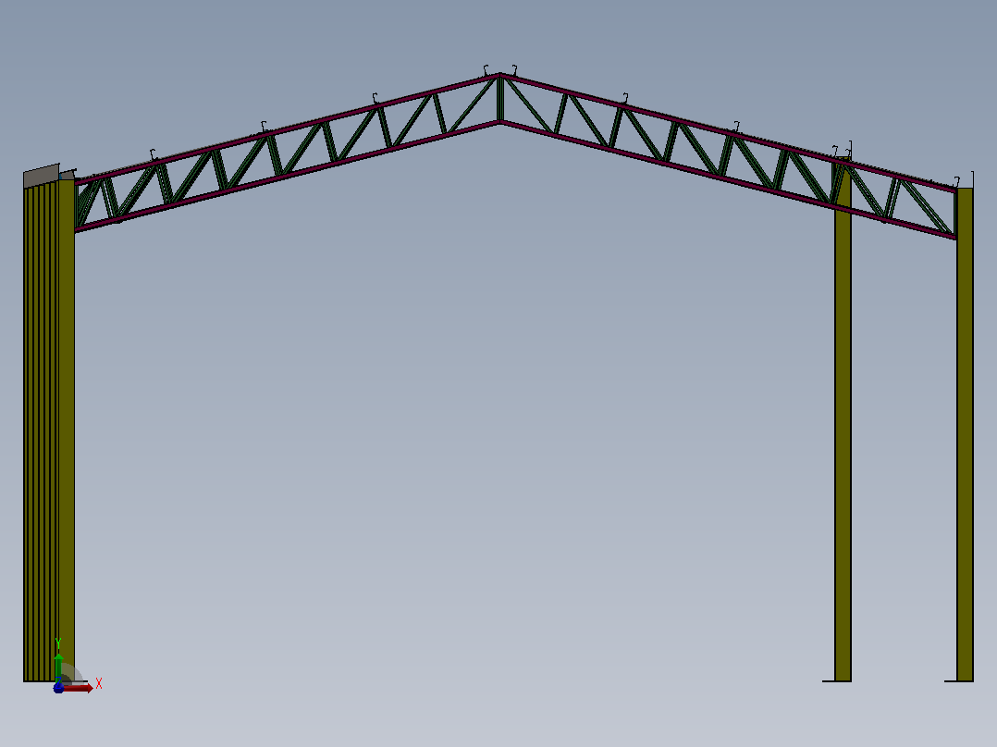Select the left corrugated wall cladding panel
The width and height of the screenshot is (997, 747).
[41, 433]
